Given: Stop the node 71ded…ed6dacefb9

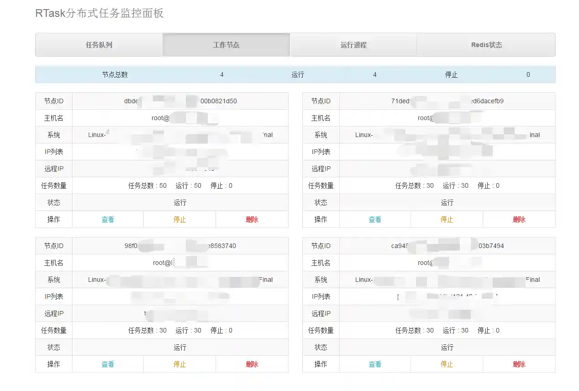Looking at the screenshot, I should tap(447, 219).
